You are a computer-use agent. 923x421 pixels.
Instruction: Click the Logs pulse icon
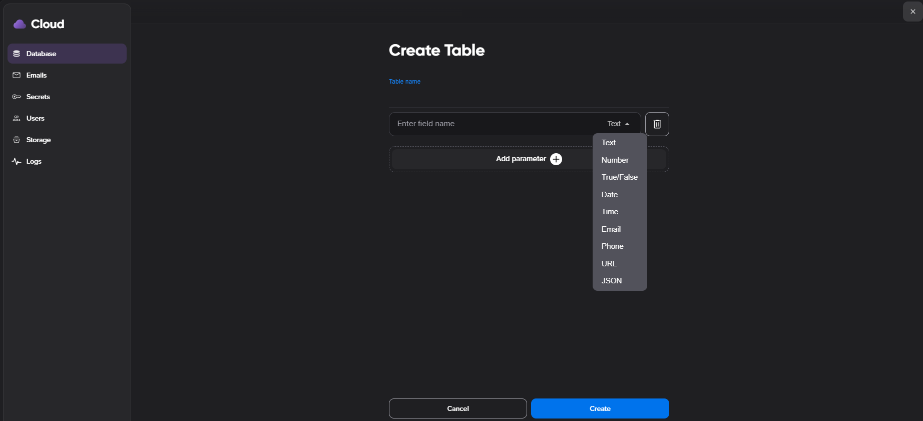point(17,161)
